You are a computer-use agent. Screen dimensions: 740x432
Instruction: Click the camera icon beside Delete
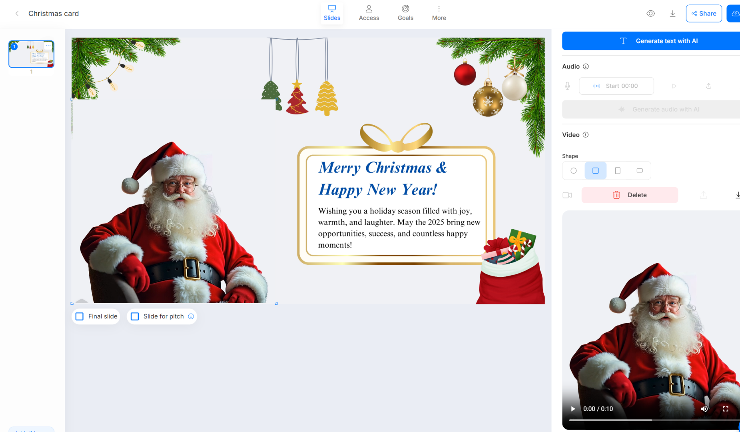coord(567,195)
